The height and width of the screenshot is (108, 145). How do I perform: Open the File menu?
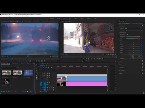point(1,16)
